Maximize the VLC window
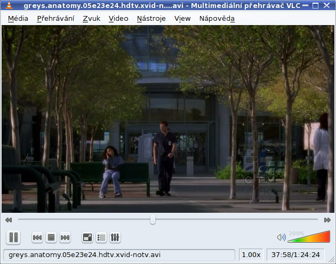 [x=315, y=5]
